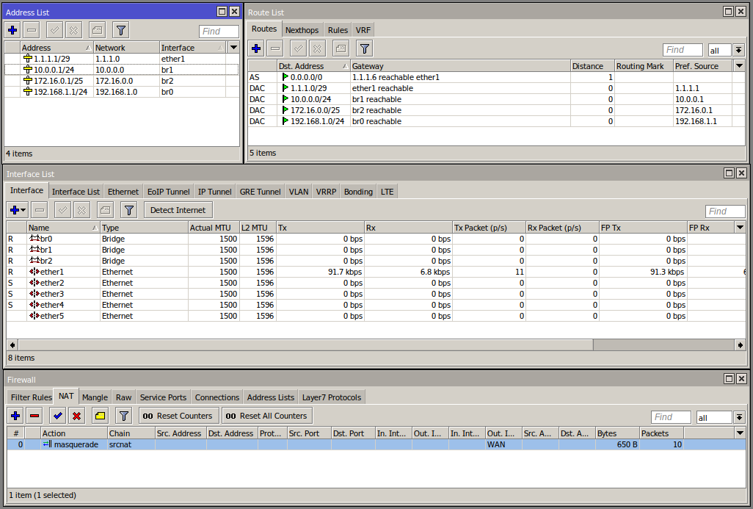The width and height of the screenshot is (753, 509).
Task: Select 192.168.1.1/24 address row
Action: pos(122,92)
